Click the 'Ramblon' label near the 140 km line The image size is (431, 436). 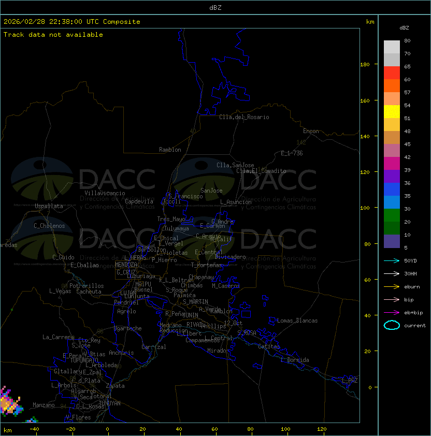click(170, 150)
